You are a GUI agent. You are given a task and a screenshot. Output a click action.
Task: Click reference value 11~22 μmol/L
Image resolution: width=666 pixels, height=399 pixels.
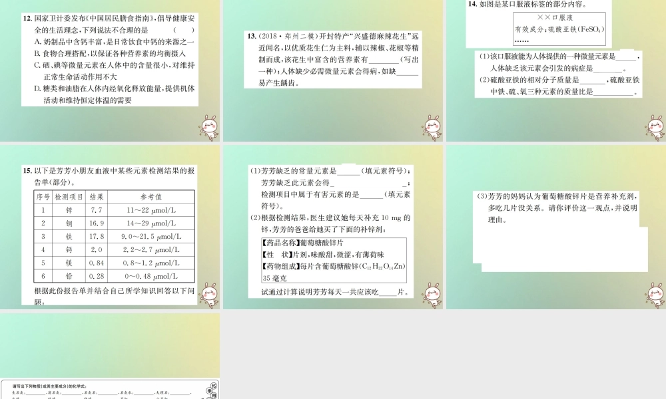[x=151, y=210]
